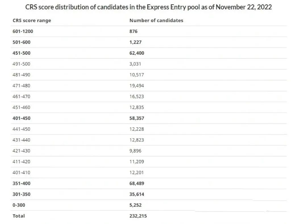
Task: Click the 876 candidates value
Action: (x=134, y=31)
